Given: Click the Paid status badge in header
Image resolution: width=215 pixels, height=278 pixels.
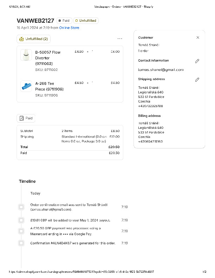Looking at the screenshot, I should [64, 21].
